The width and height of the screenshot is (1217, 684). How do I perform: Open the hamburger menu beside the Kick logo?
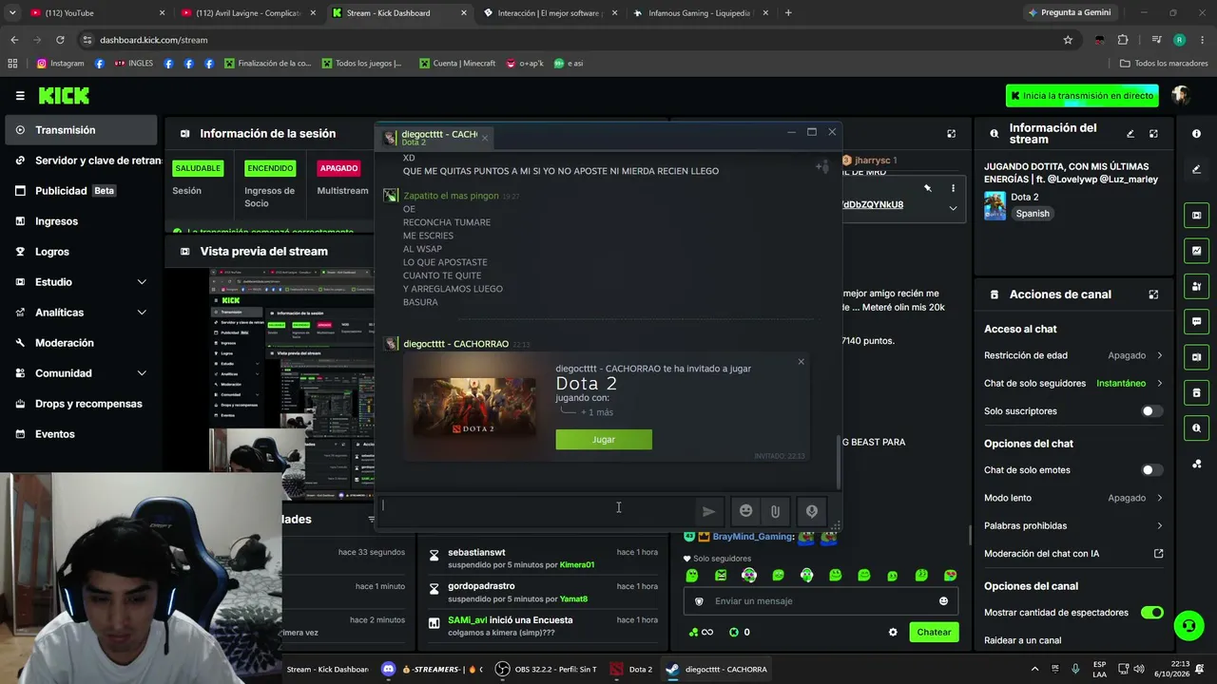(20, 95)
